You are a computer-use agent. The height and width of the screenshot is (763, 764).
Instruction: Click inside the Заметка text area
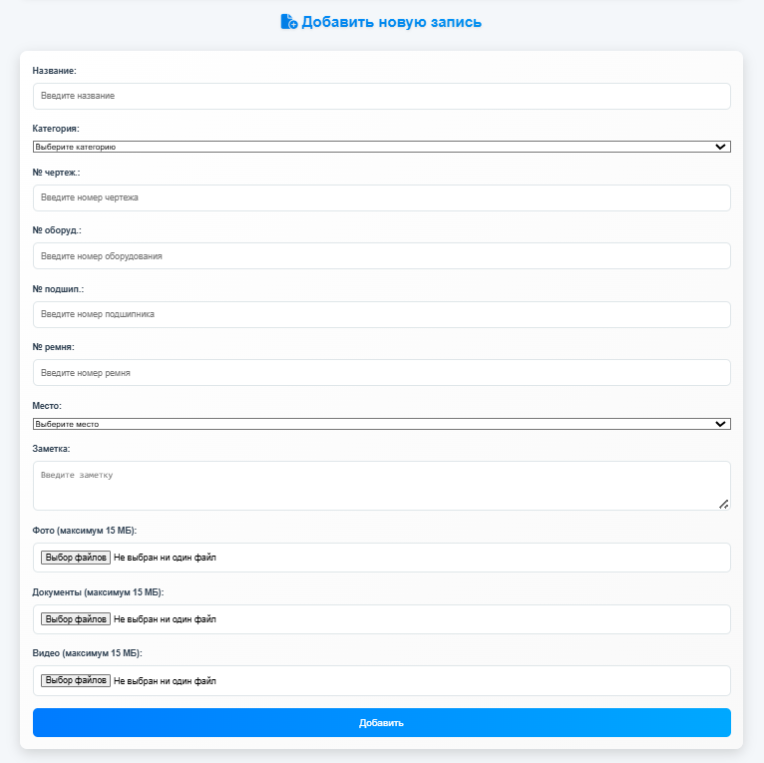(x=381, y=485)
